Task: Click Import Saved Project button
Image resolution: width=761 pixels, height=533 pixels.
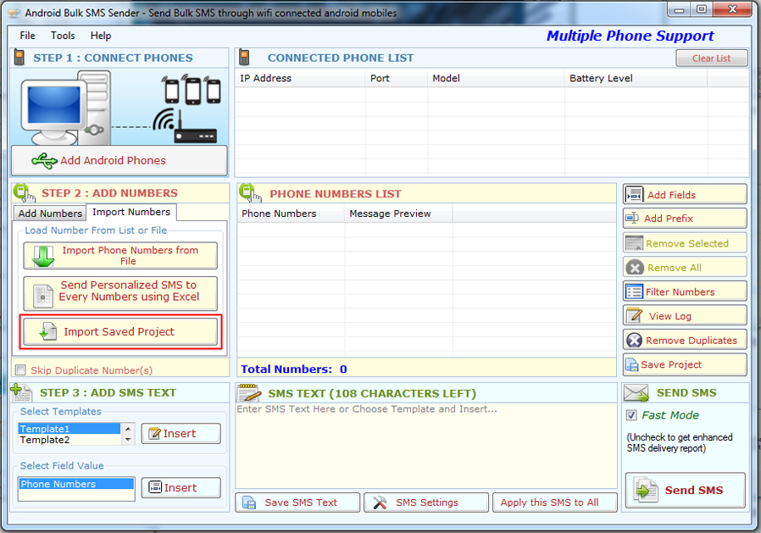Action: point(119,332)
